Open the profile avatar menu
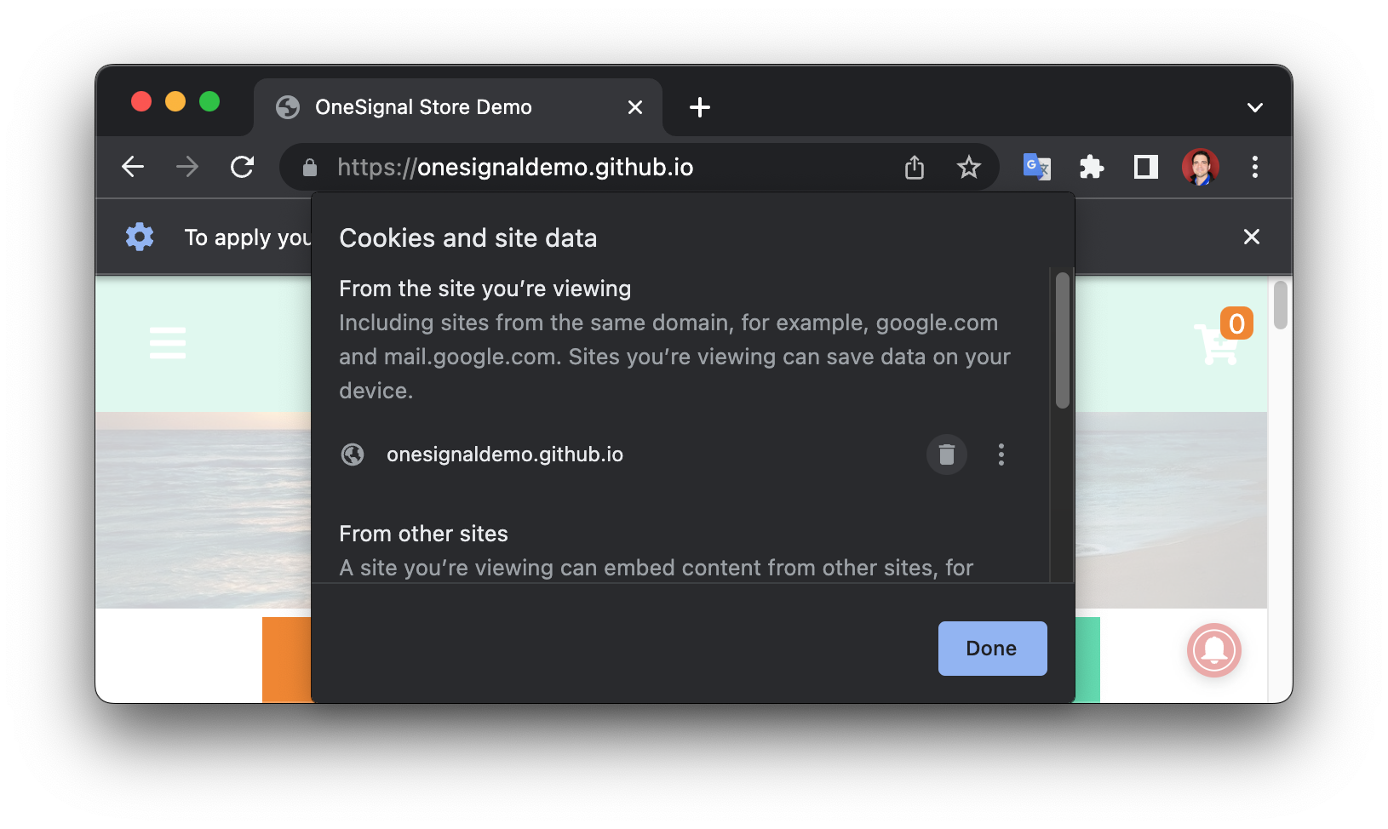The width and height of the screenshot is (1388, 829). 1200,167
